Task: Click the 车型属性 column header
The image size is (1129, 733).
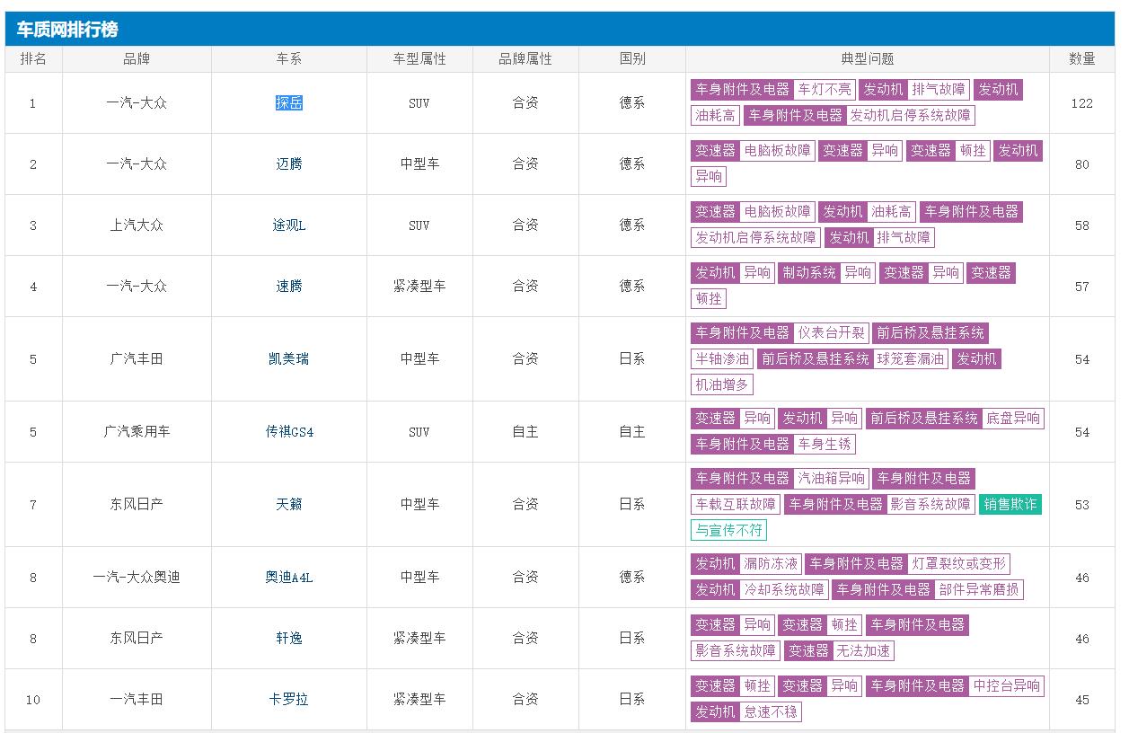Action: pyautogui.click(x=419, y=59)
